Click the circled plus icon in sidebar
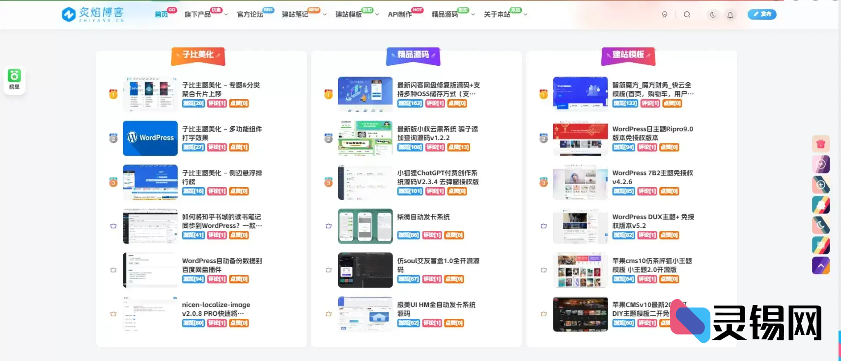Viewport: 841px width, 361px height. click(820, 185)
